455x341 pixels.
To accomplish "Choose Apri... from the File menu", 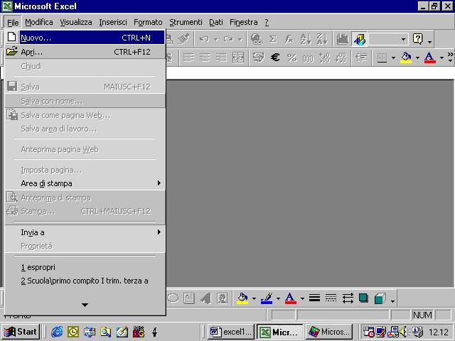I will pyautogui.click(x=85, y=52).
